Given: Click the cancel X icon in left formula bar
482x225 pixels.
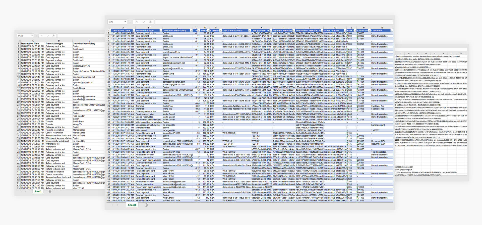Looking at the screenshot, I should tap(42, 36).
